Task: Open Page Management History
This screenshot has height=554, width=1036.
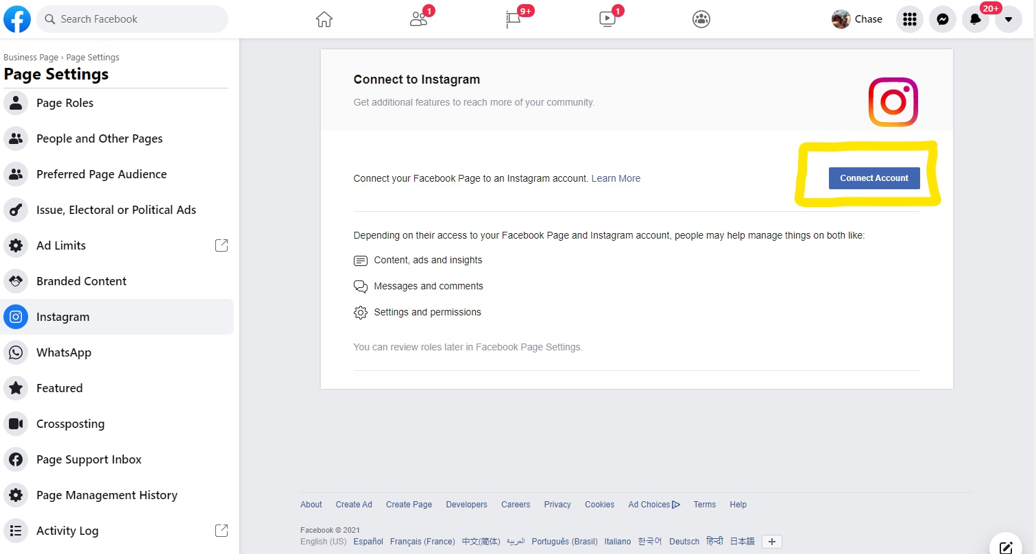Action: [117, 495]
